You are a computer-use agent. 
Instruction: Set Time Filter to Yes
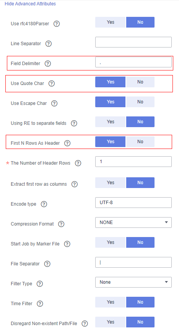(111, 302)
